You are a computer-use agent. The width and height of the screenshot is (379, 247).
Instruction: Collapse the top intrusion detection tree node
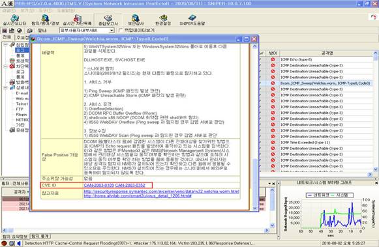pyautogui.click(x=5, y=45)
